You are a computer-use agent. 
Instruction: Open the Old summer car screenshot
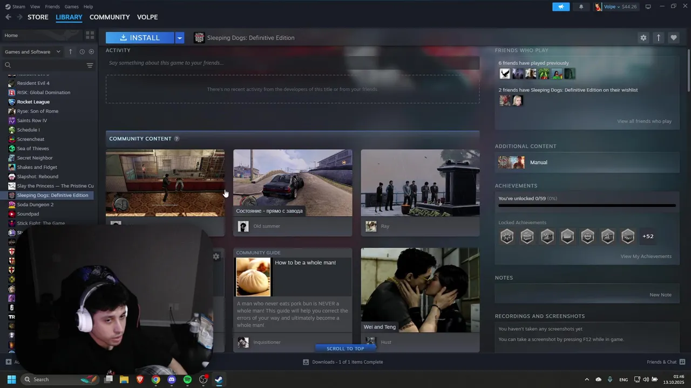coord(293,183)
